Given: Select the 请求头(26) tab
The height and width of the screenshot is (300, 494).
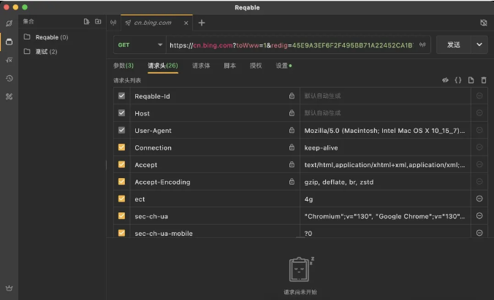Looking at the screenshot, I should (163, 66).
